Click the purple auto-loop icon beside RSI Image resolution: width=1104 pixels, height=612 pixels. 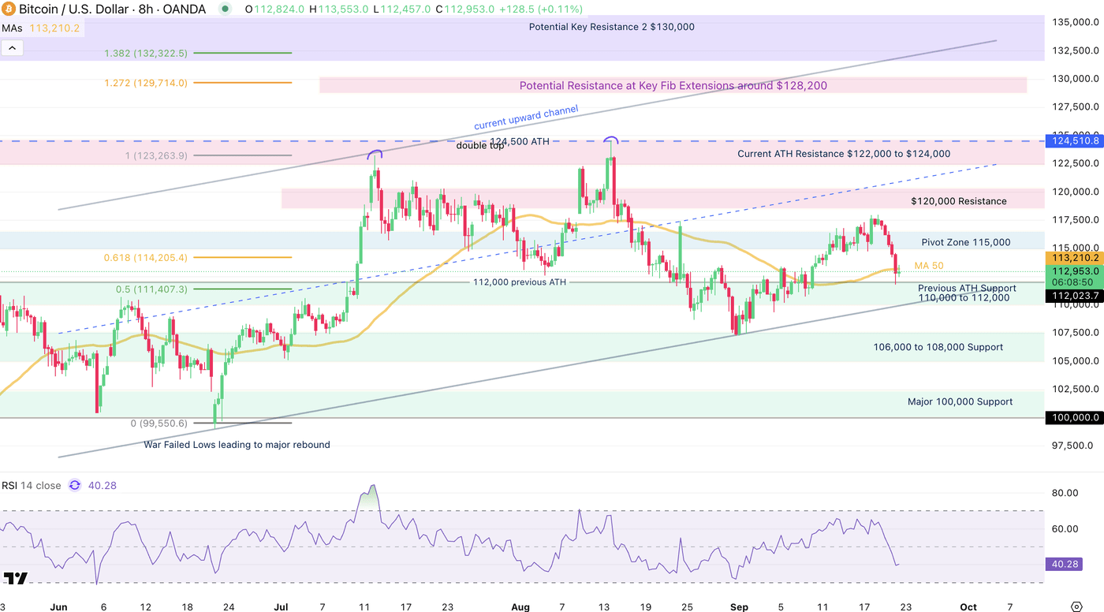74,485
